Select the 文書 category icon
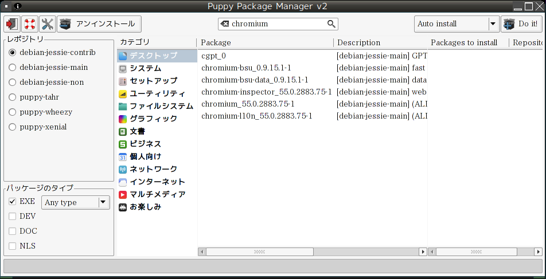 pyautogui.click(x=123, y=132)
